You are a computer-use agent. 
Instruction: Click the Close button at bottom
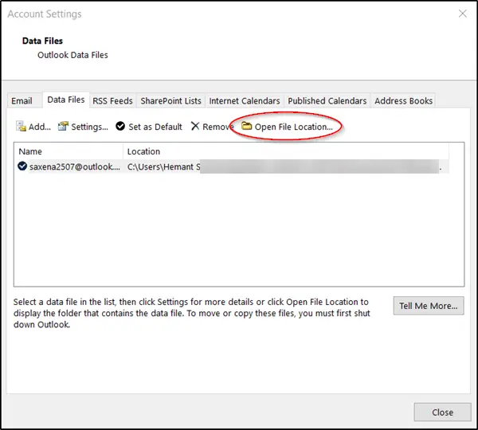[442, 412]
